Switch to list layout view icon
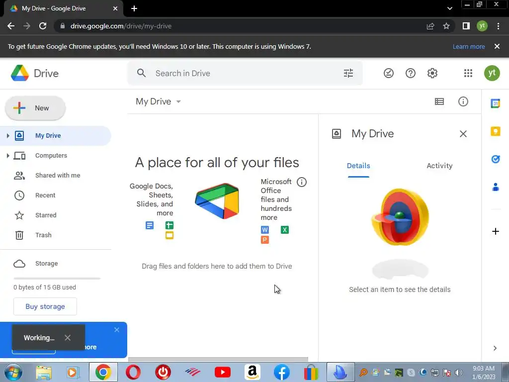This screenshot has width=509, height=382. (x=439, y=101)
